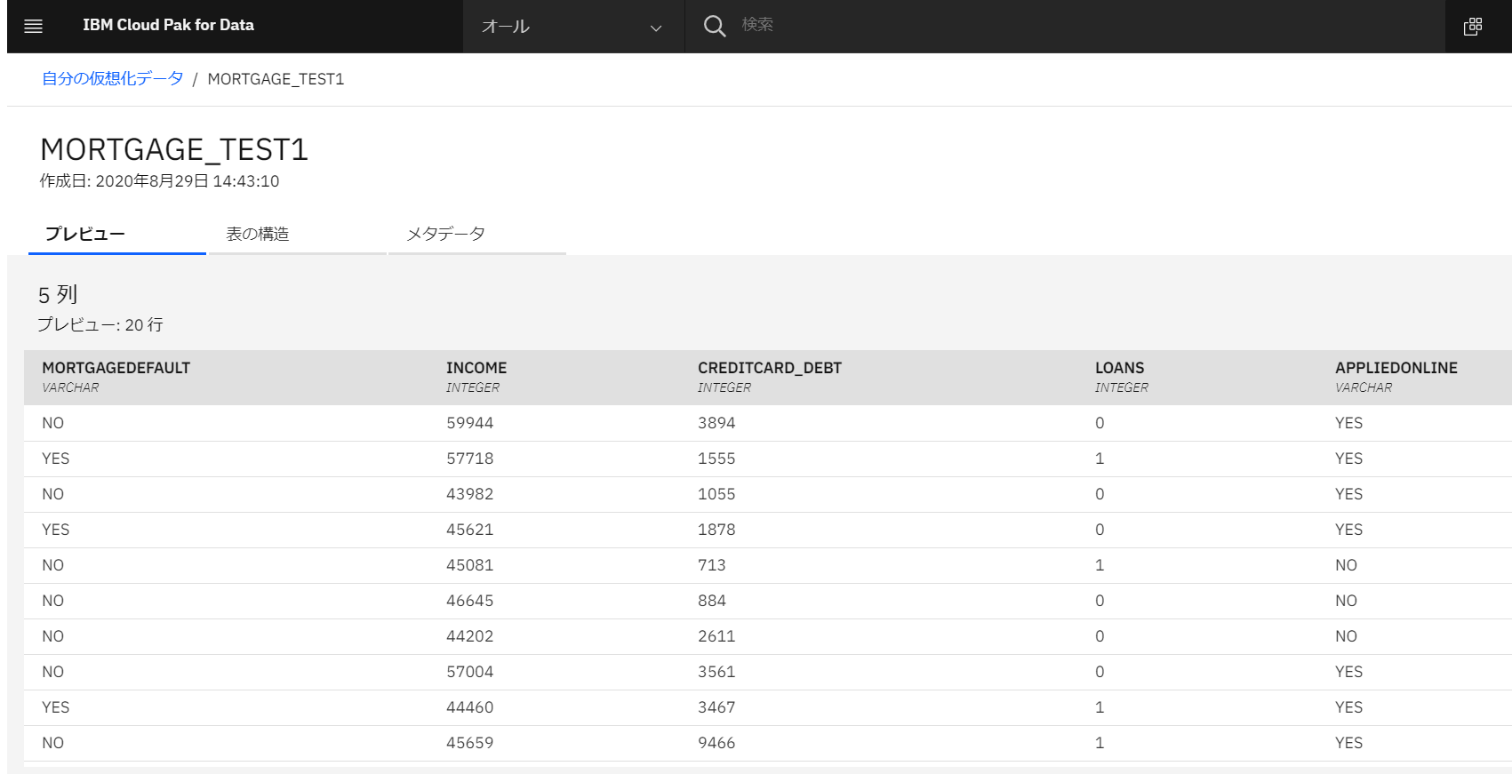
Task: Click credit card debt 9466
Action: click(716, 743)
